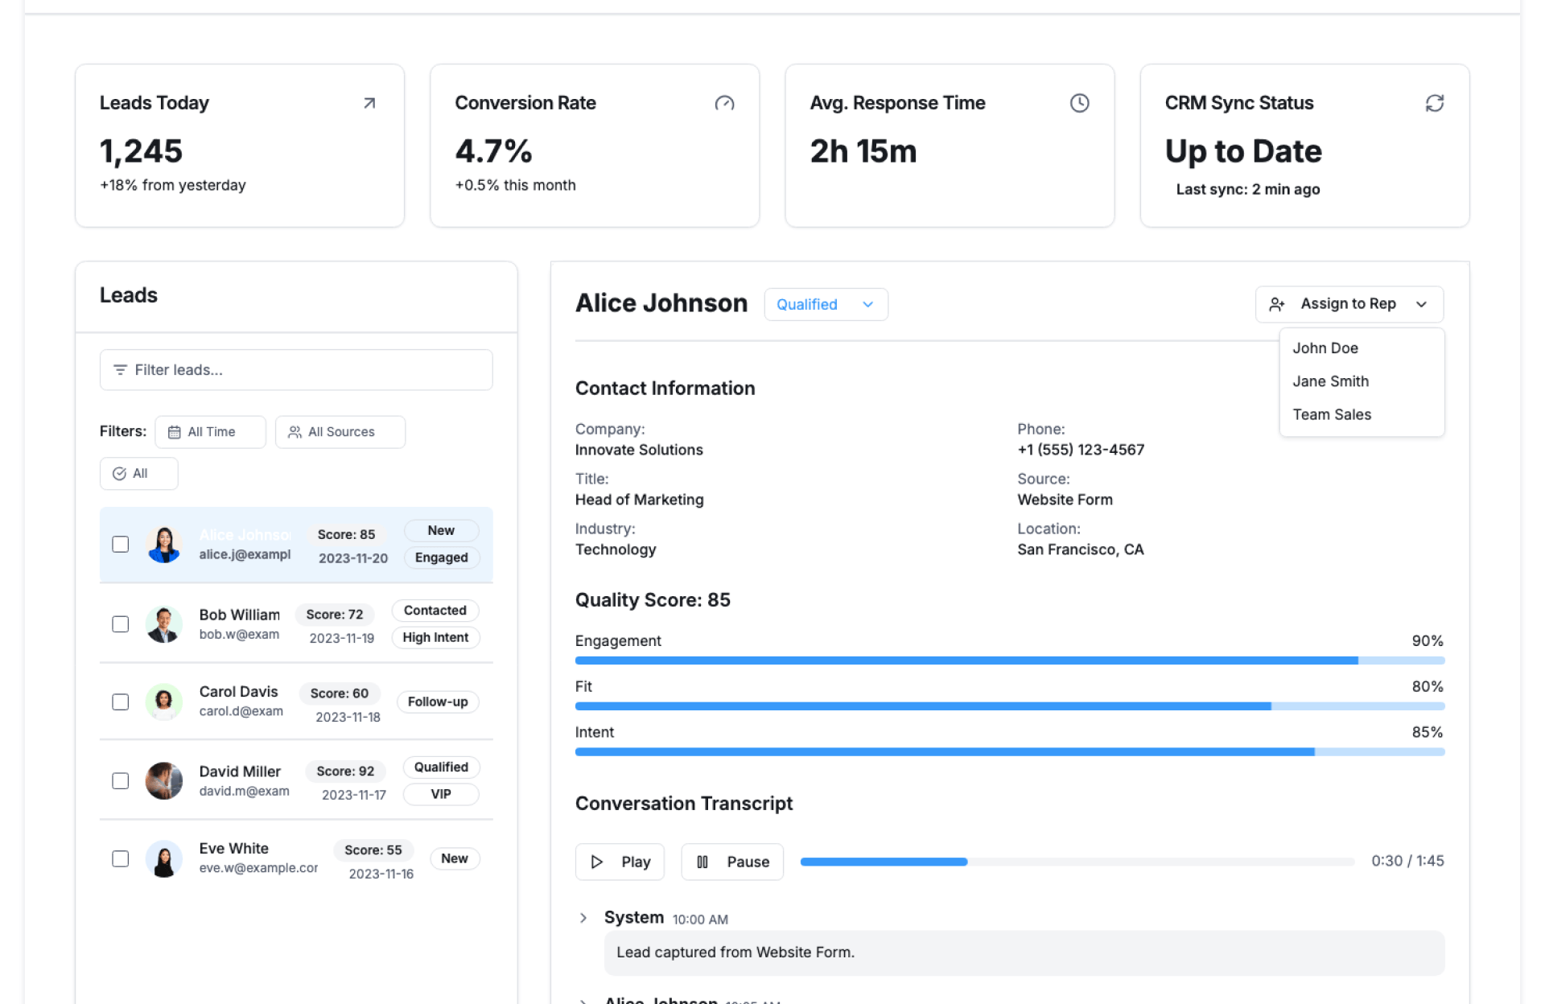Click the gauge icon on Conversion Rate card

pyautogui.click(x=724, y=103)
